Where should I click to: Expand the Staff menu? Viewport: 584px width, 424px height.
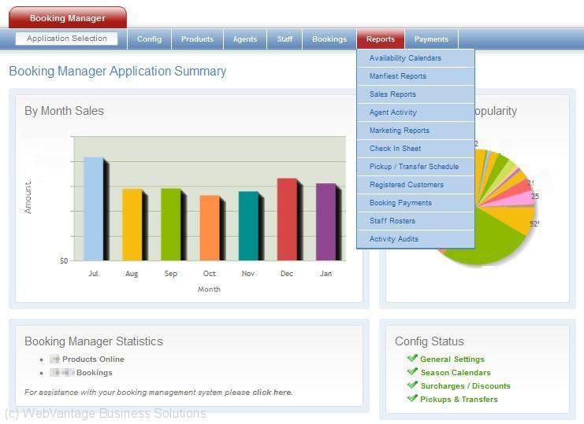point(285,39)
